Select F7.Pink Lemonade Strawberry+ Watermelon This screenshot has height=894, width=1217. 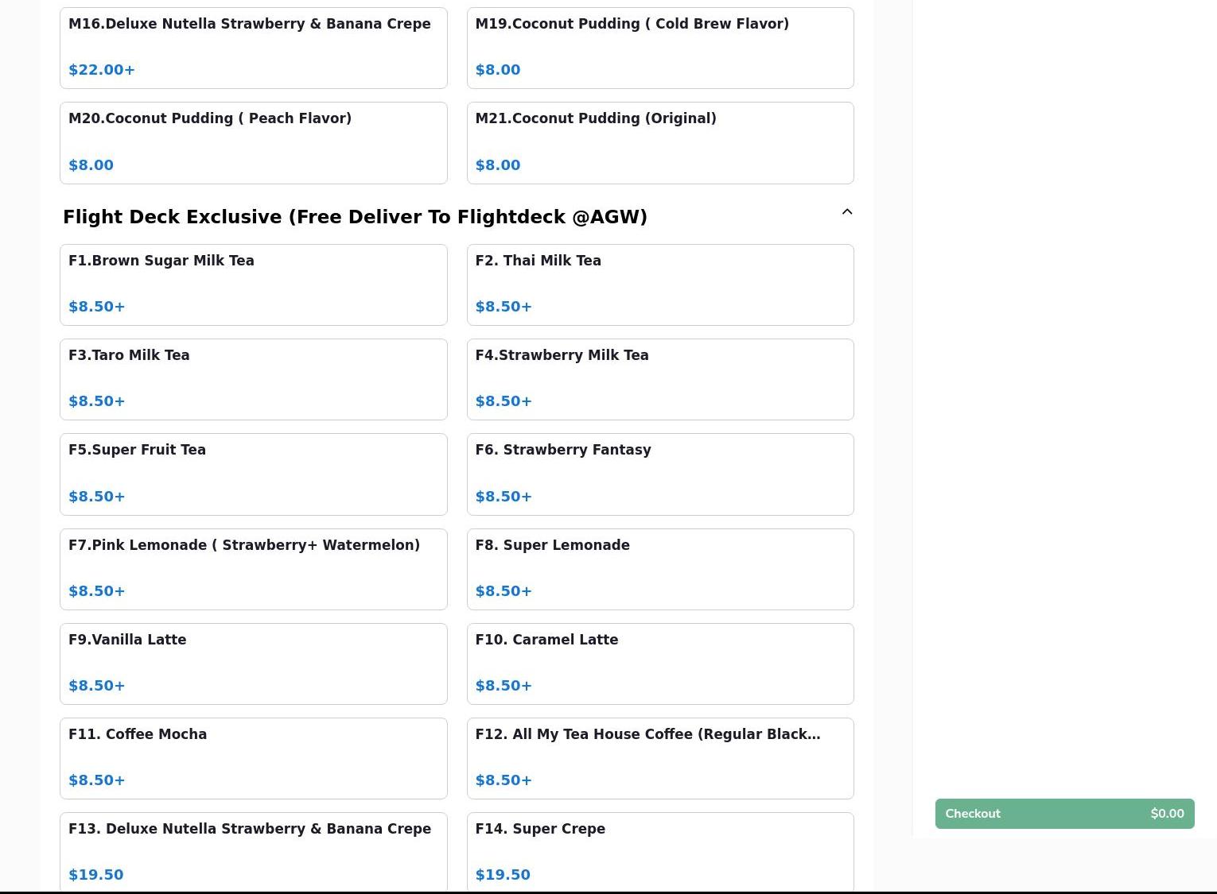point(253,569)
